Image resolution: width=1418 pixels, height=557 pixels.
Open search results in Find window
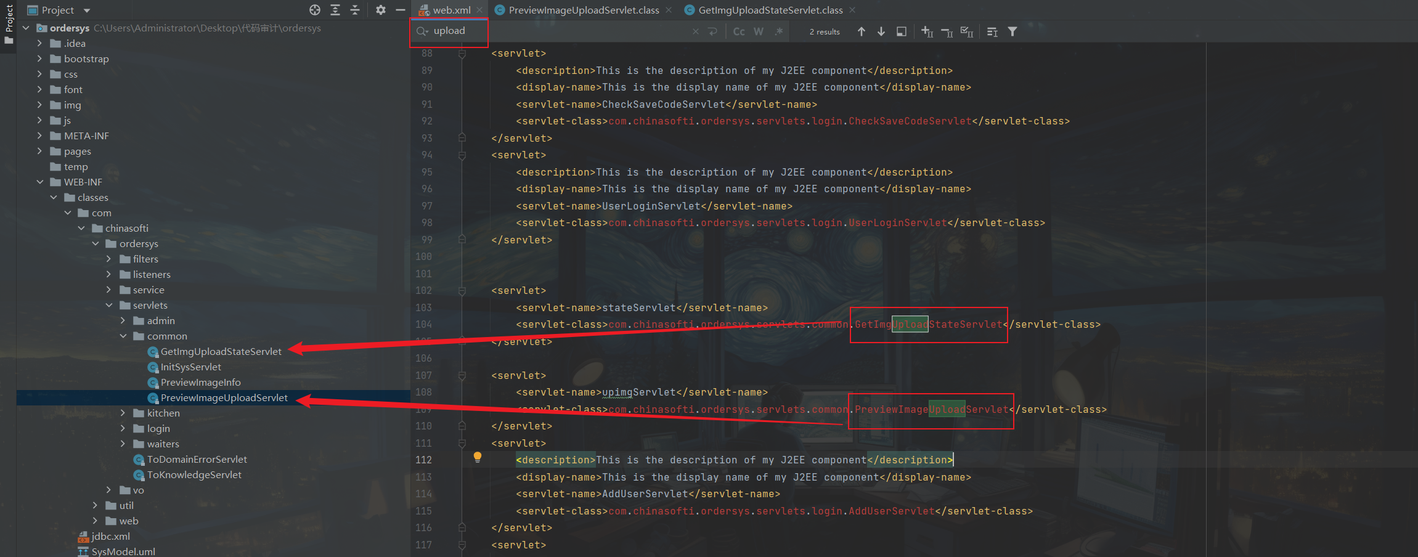pyautogui.click(x=901, y=31)
